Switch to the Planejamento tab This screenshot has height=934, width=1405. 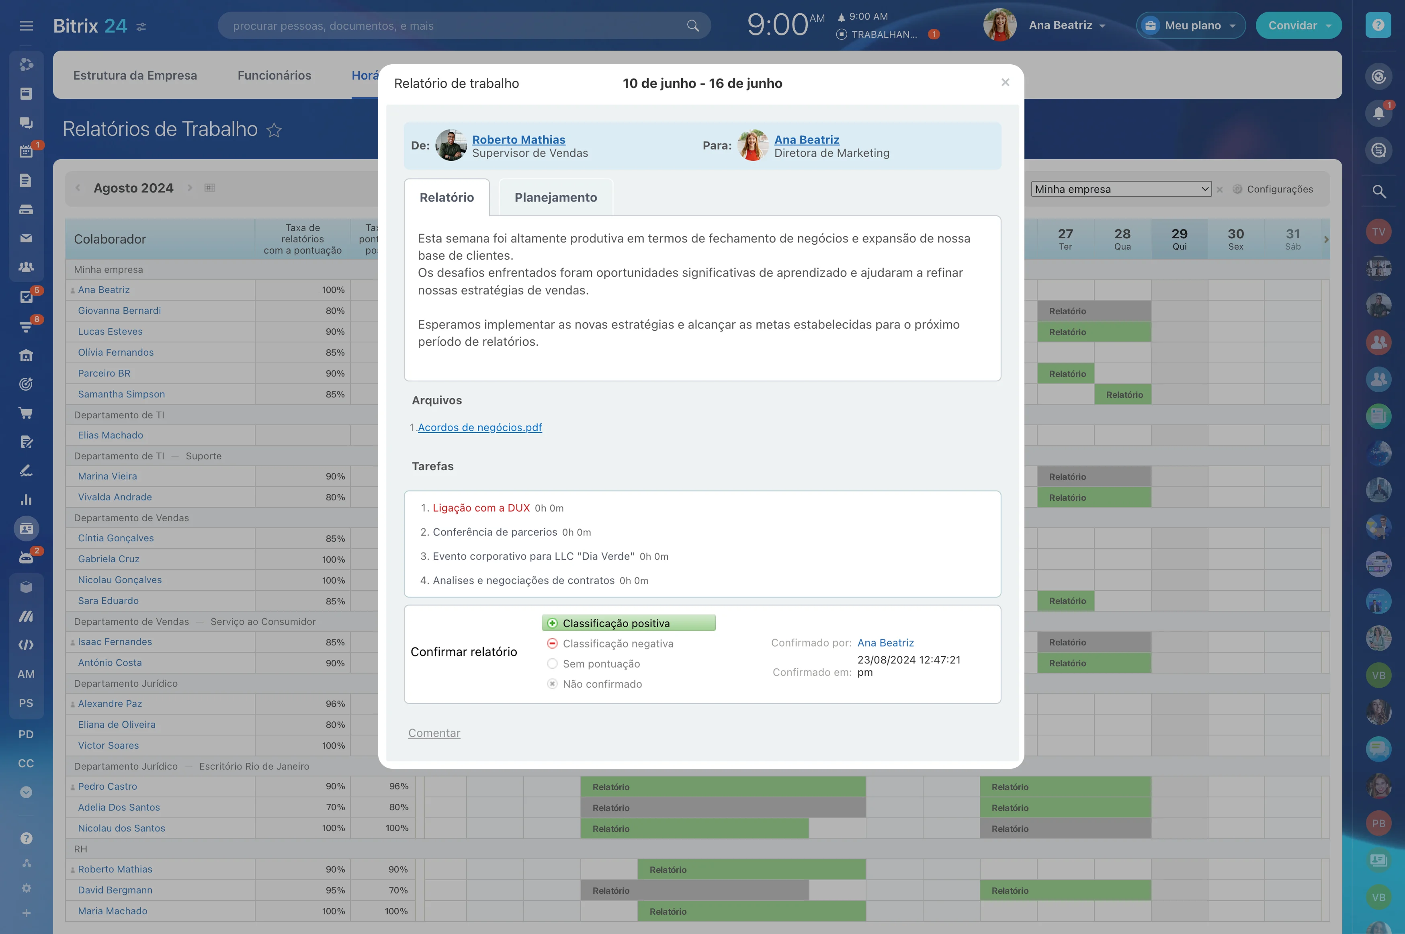pyautogui.click(x=555, y=197)
